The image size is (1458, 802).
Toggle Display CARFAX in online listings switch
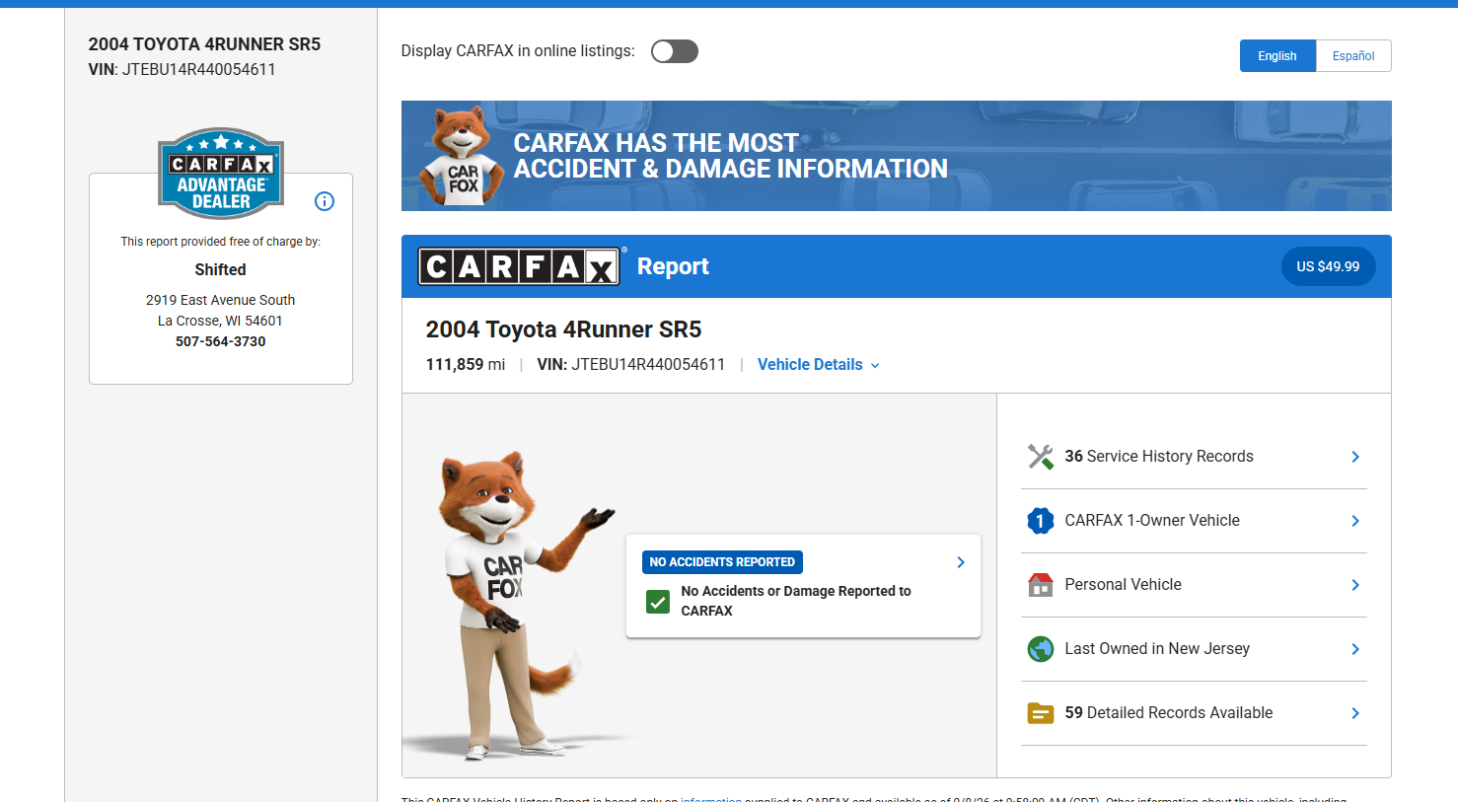click(675, 51)
